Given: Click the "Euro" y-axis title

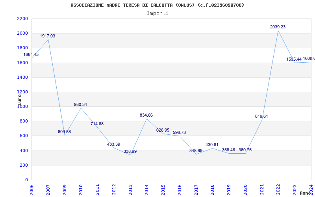Looking at the screenshot, I should pos(19,98).
